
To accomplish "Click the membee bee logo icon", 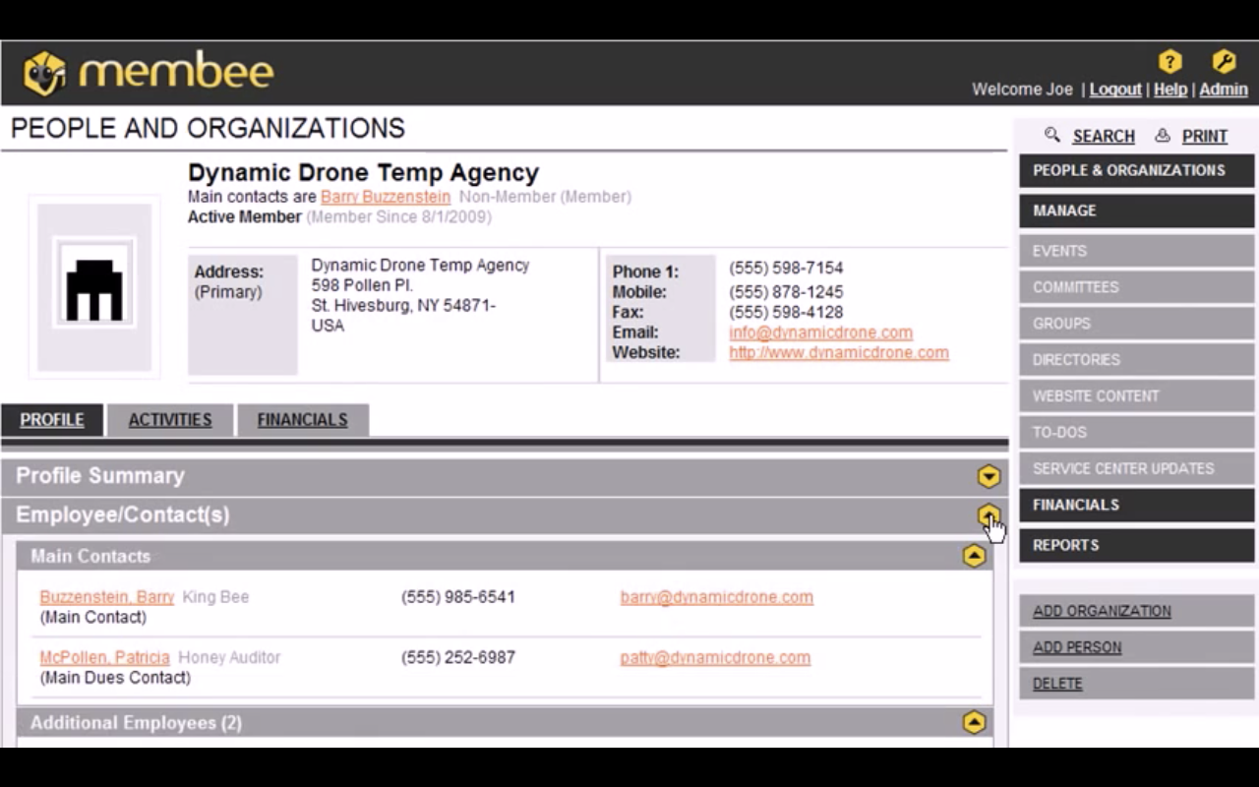I will [x=44, y=74].
